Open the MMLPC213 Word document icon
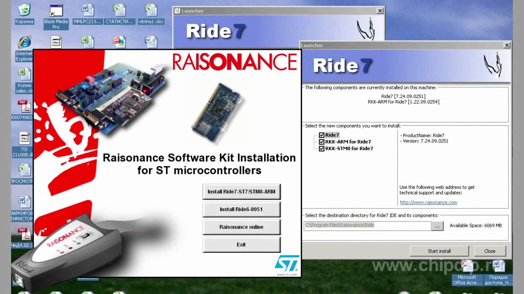The image size is (524, 294). point(87,13)
